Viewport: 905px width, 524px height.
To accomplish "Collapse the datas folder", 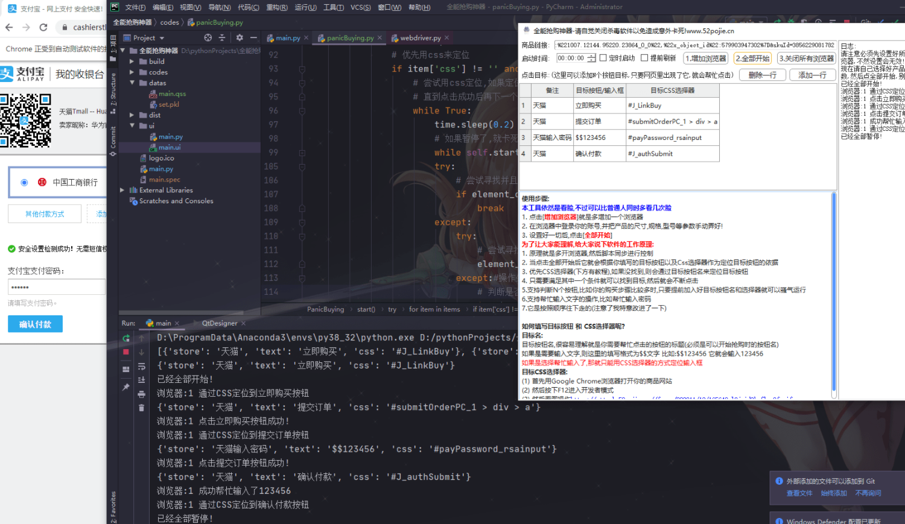I will pyautogui.click(x=132, y=83).
